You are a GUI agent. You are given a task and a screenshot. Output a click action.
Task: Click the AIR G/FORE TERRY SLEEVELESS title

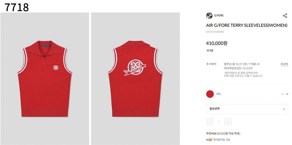pos(247,26)
